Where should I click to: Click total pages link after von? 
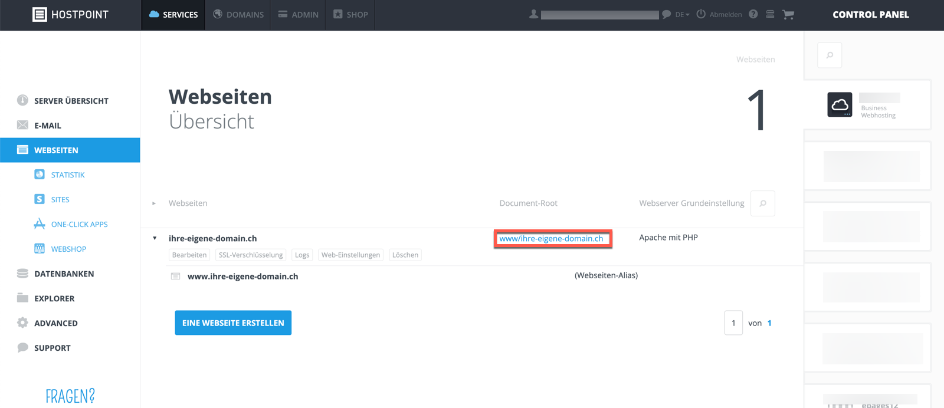coord(769,323)
